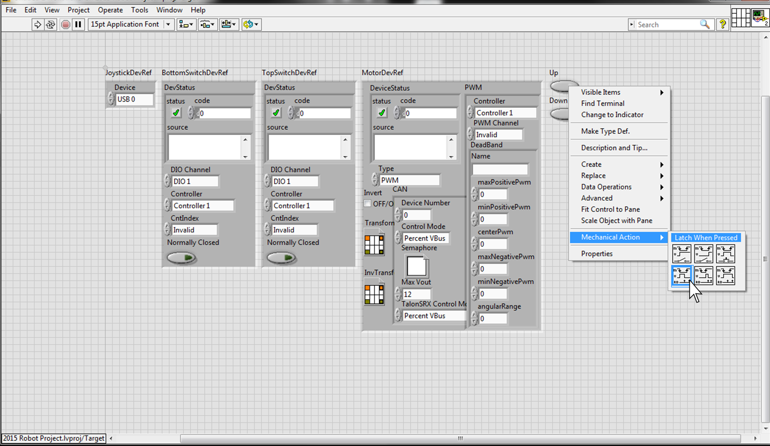Toggle MotorDevRef DeviceStatus status checkmark

(382, 113)
